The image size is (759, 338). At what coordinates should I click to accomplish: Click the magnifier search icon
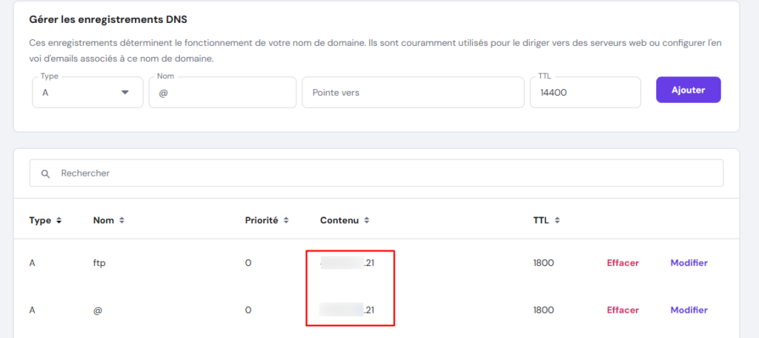pyautogui.click(x=46, y=173)
